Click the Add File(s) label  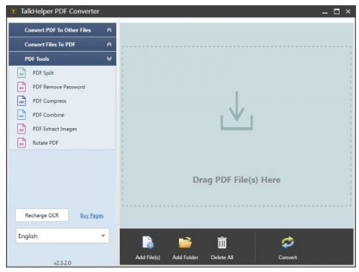point(148,257)
